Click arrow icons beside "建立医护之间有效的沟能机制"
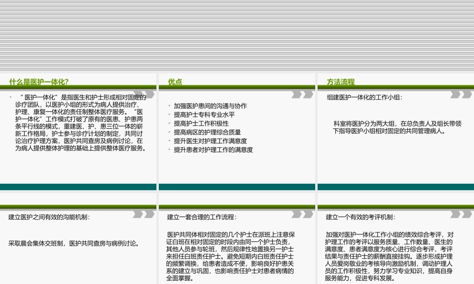Screen dimensions: 474x284 [x=142, y=214]
